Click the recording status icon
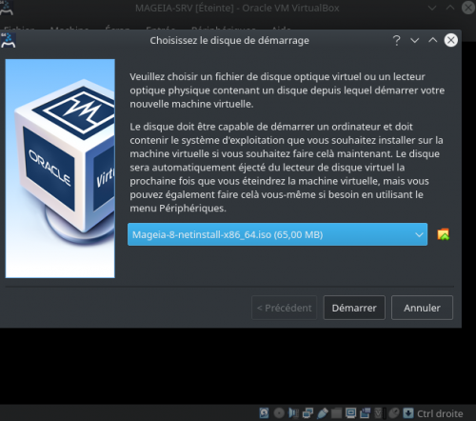This screenshot has width=476, height=421. pyautogui.click(x=365, y=413)
